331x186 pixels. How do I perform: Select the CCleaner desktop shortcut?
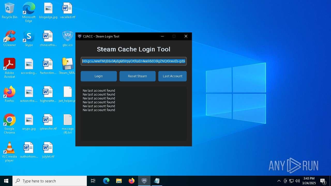pos(10,39)
